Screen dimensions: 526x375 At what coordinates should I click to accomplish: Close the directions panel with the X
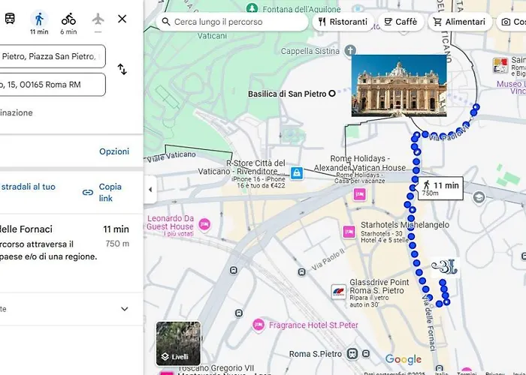(x=122, y=19)
